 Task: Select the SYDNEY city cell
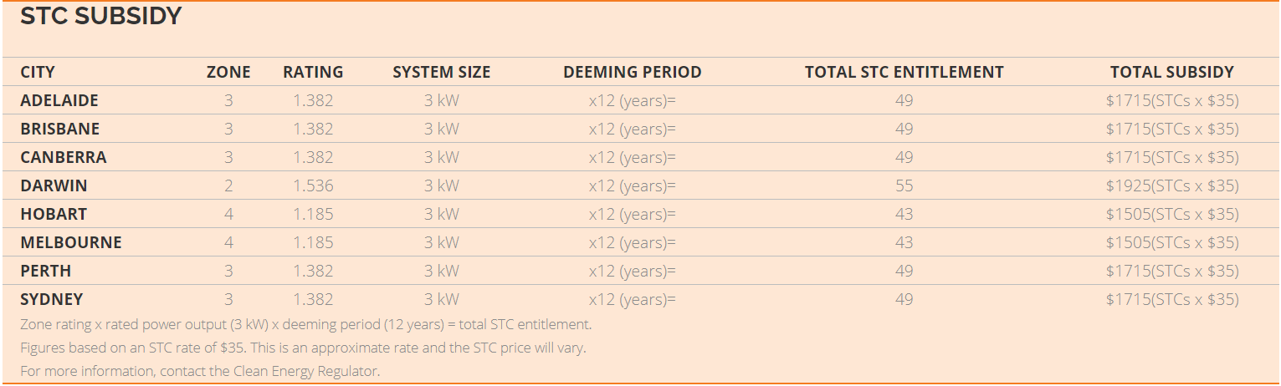[52, 299]
